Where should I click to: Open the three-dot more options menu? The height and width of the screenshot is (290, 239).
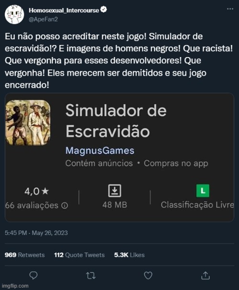click(230, 9)
